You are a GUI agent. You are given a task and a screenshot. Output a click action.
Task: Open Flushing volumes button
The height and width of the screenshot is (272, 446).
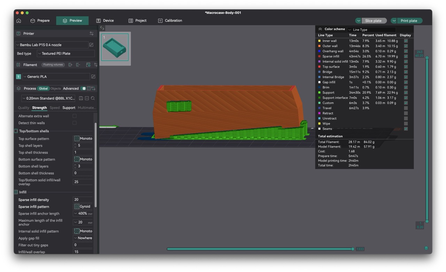click(x=53, y=65)
